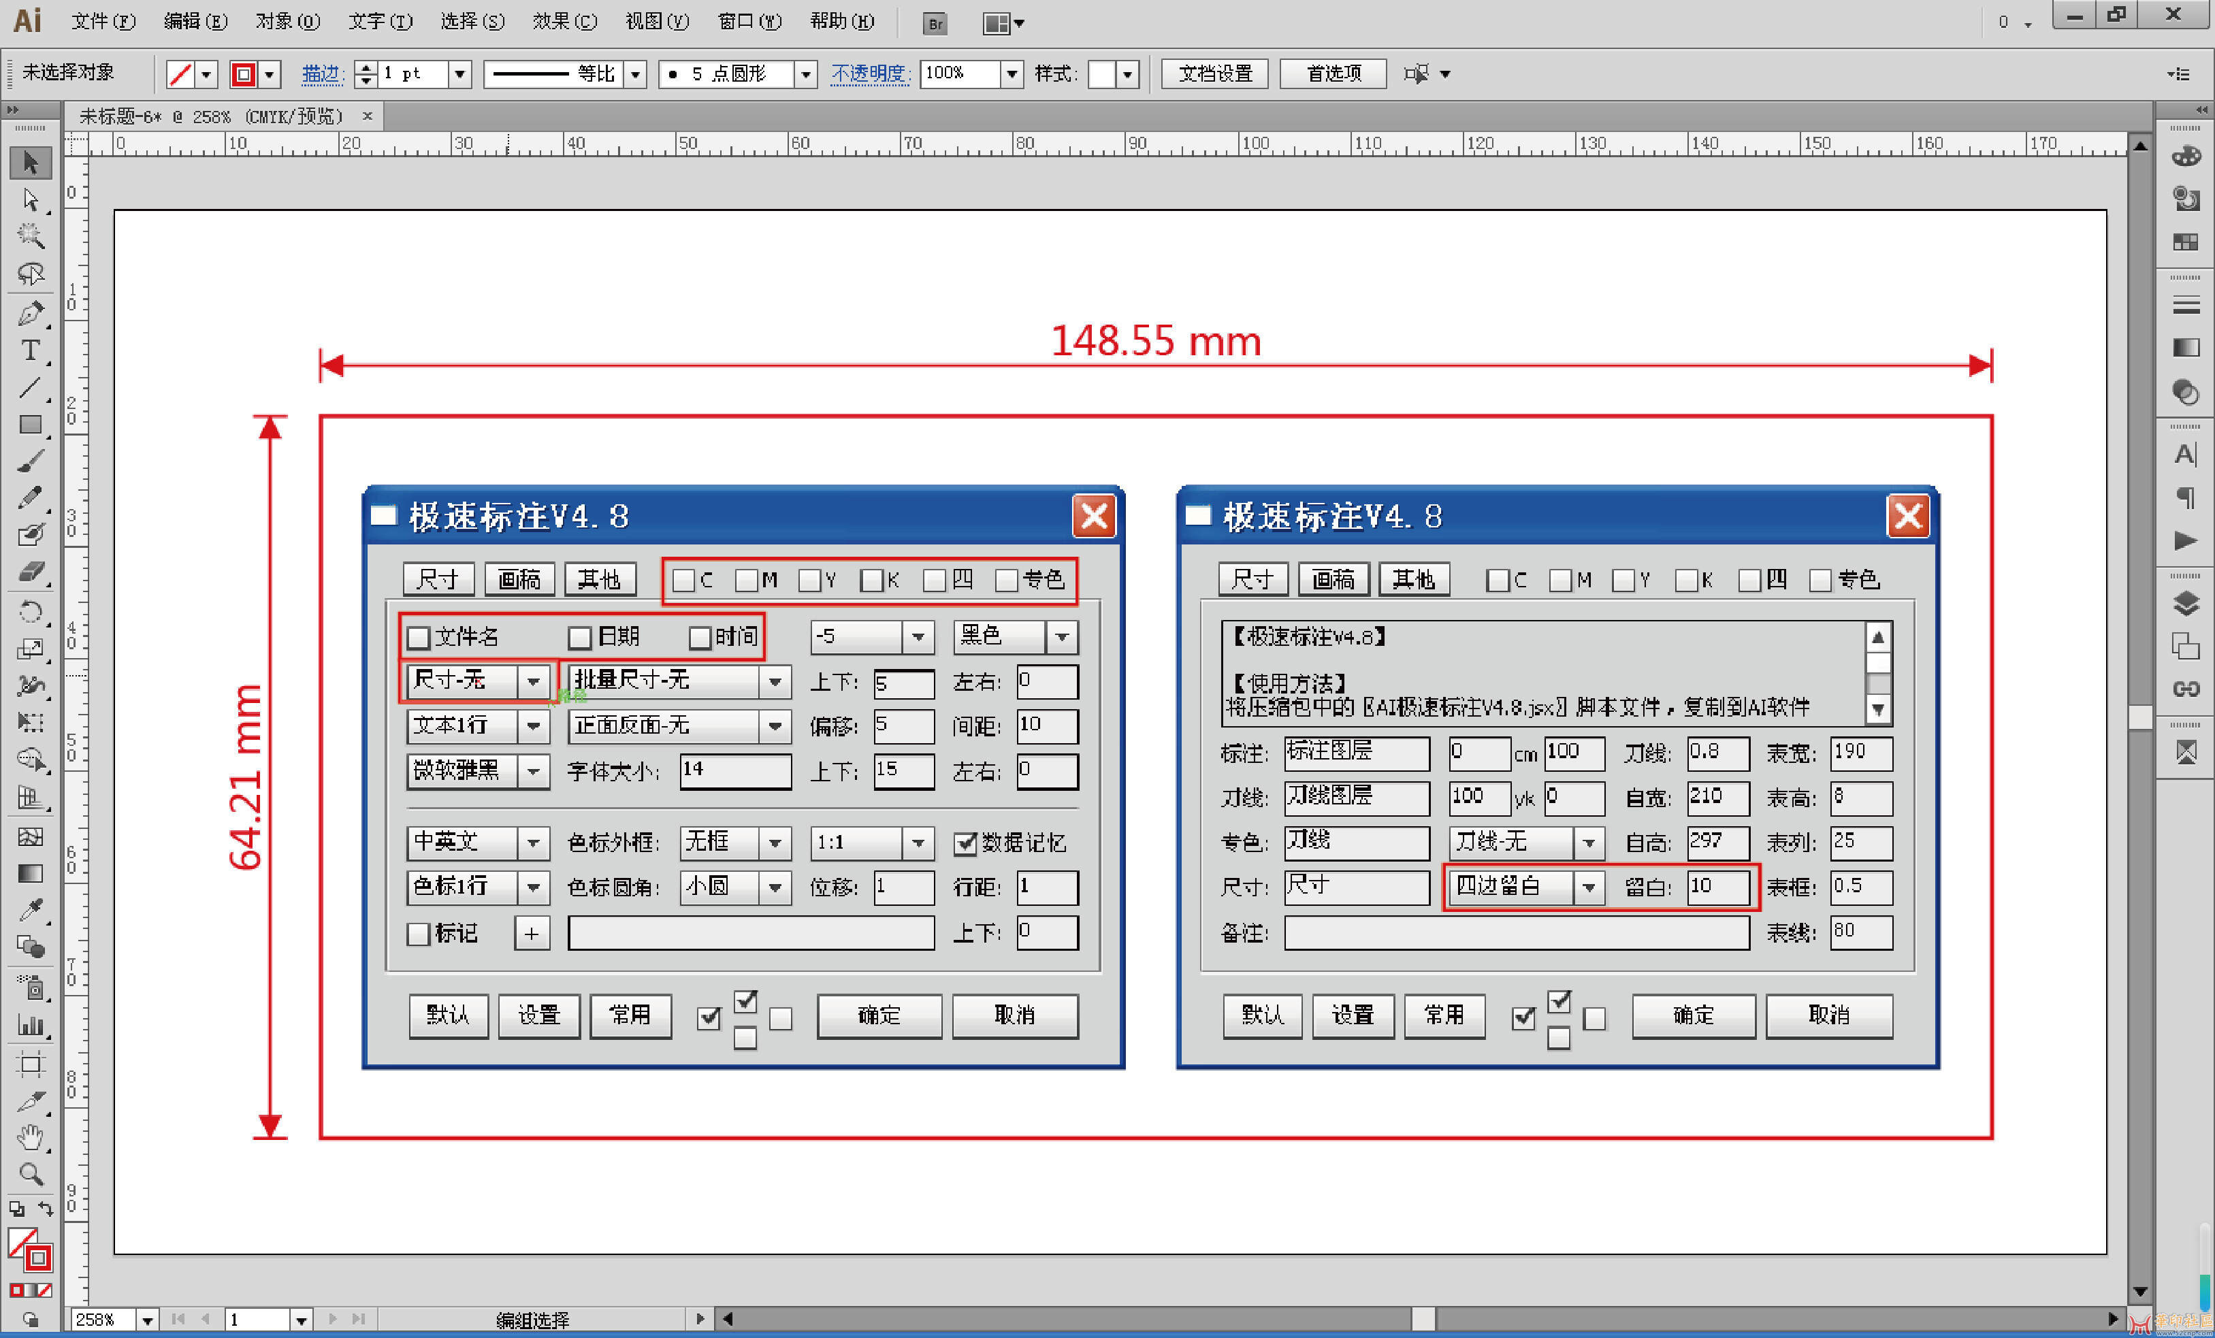Open the 效果 menu
Viewport: 2215px width, 1338px height.
(x=564, y=22)
